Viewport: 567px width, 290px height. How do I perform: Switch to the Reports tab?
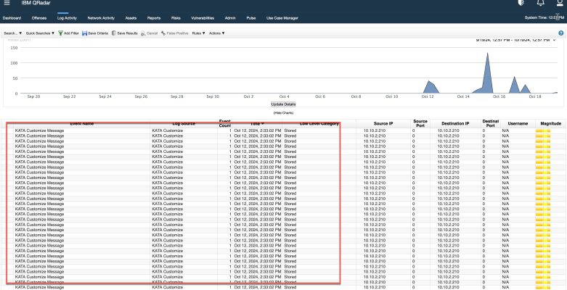coord(154,18)
